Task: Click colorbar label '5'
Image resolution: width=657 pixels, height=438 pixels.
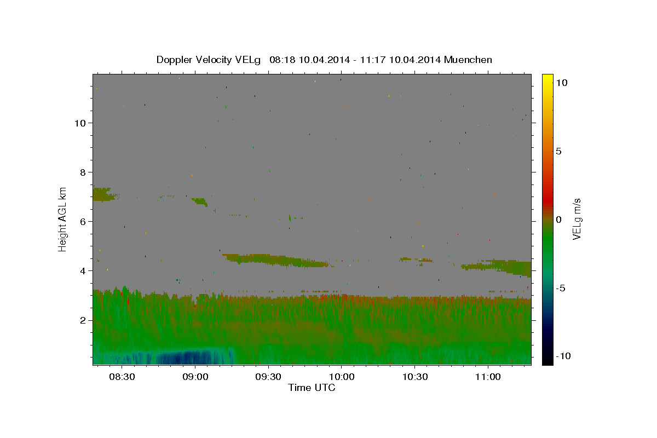Action: point(558,151)
